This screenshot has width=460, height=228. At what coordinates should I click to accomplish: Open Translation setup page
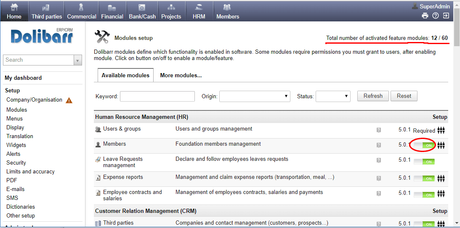click(x=20, y=136)
